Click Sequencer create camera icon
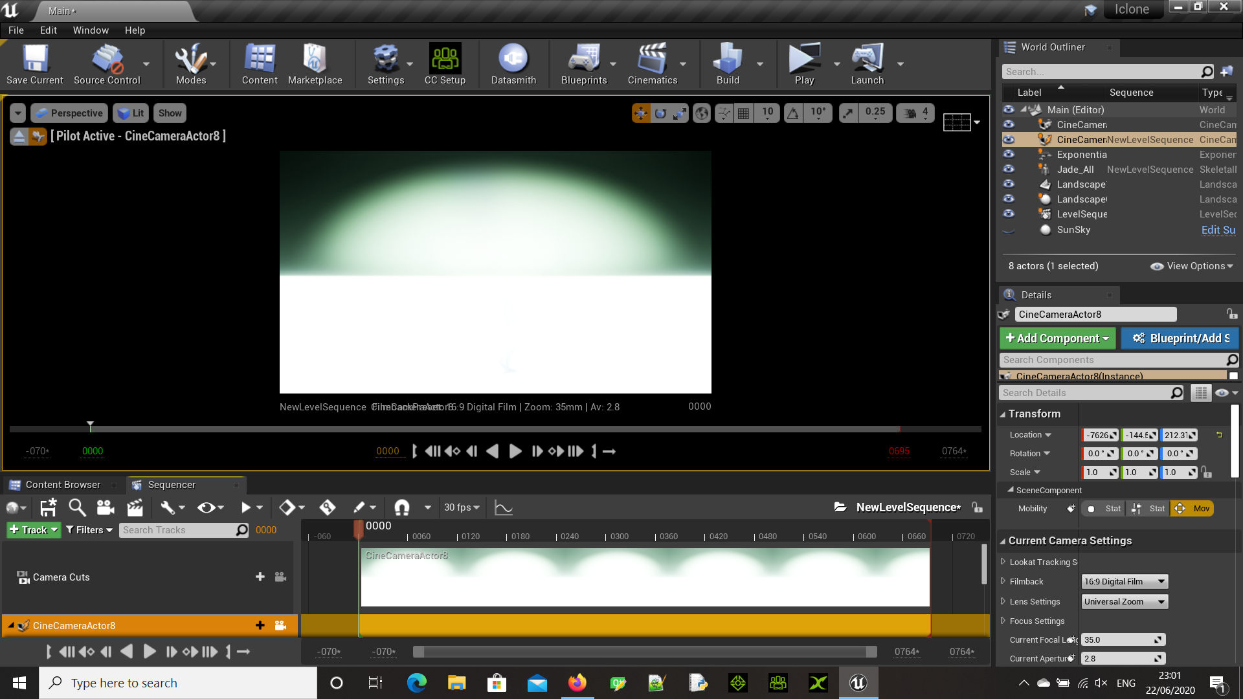1243x699 pixels. [x=105, y=508]
